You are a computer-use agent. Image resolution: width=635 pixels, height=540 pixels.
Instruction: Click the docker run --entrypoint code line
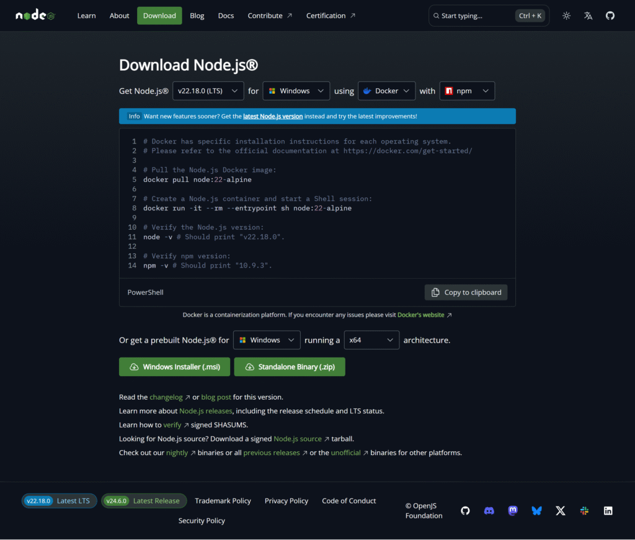pos(247,209)
